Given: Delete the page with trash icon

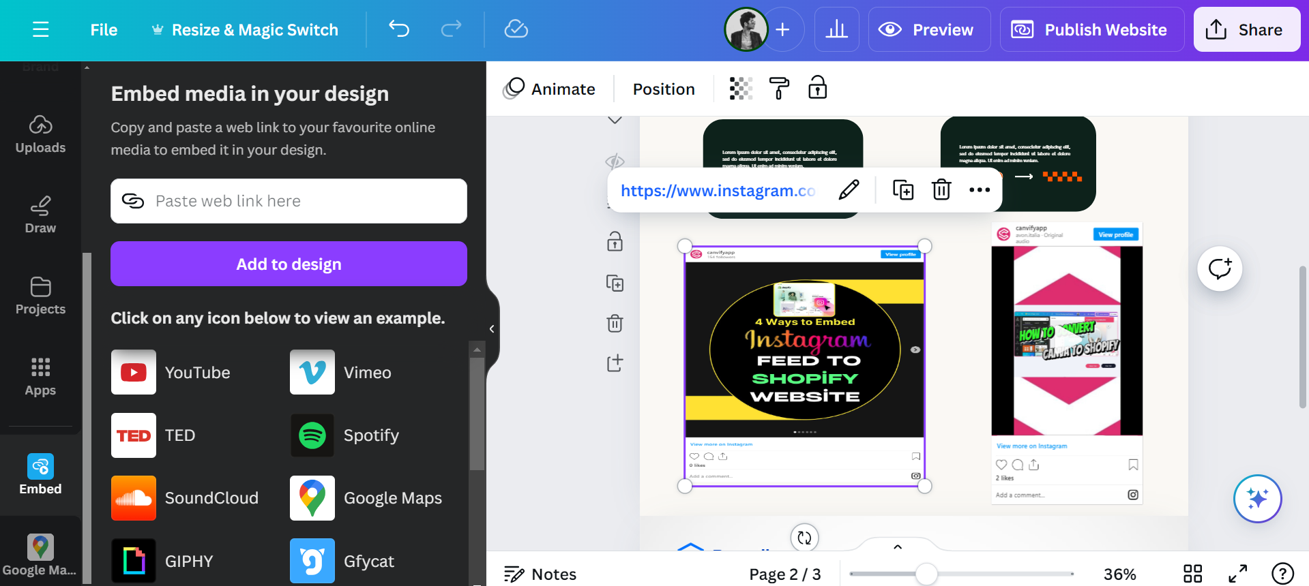Looking at the screenshot, I should click(x=615, y=323).
